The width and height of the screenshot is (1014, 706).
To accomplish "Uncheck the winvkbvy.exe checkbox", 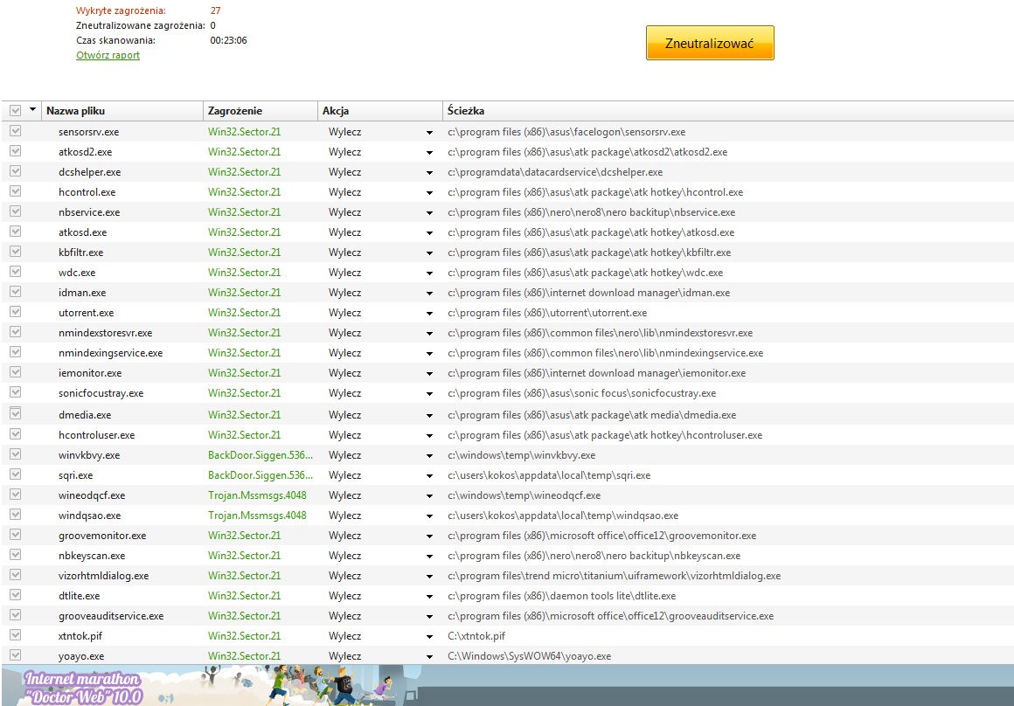I will 16,454.
